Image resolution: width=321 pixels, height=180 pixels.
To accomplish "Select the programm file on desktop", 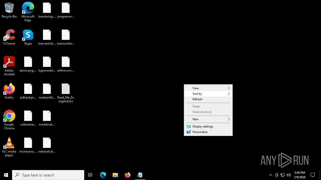I will pos(66,10).
